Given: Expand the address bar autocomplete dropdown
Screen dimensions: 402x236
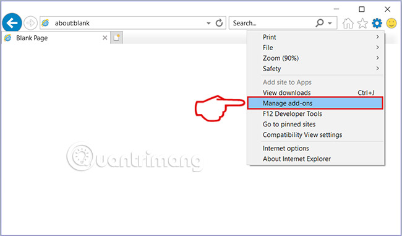Looking at the screenshot, I should [208, 24].
